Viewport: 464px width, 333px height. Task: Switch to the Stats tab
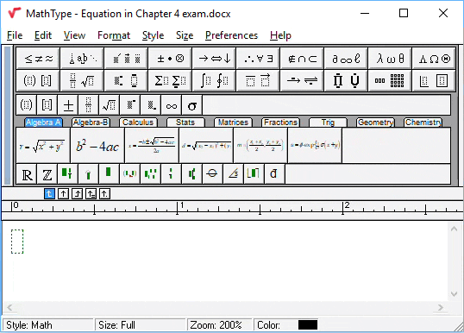coord(185,123)
